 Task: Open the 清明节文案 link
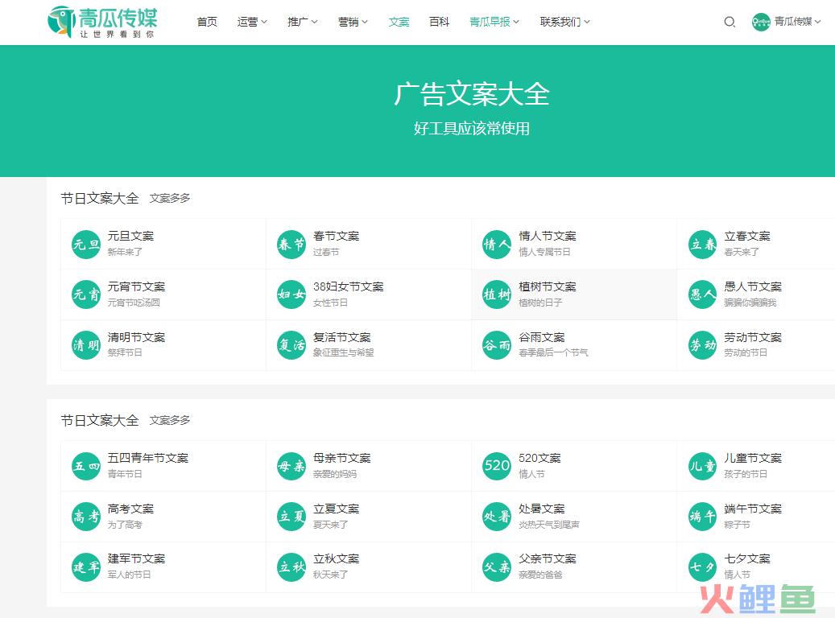click(136, 337)
